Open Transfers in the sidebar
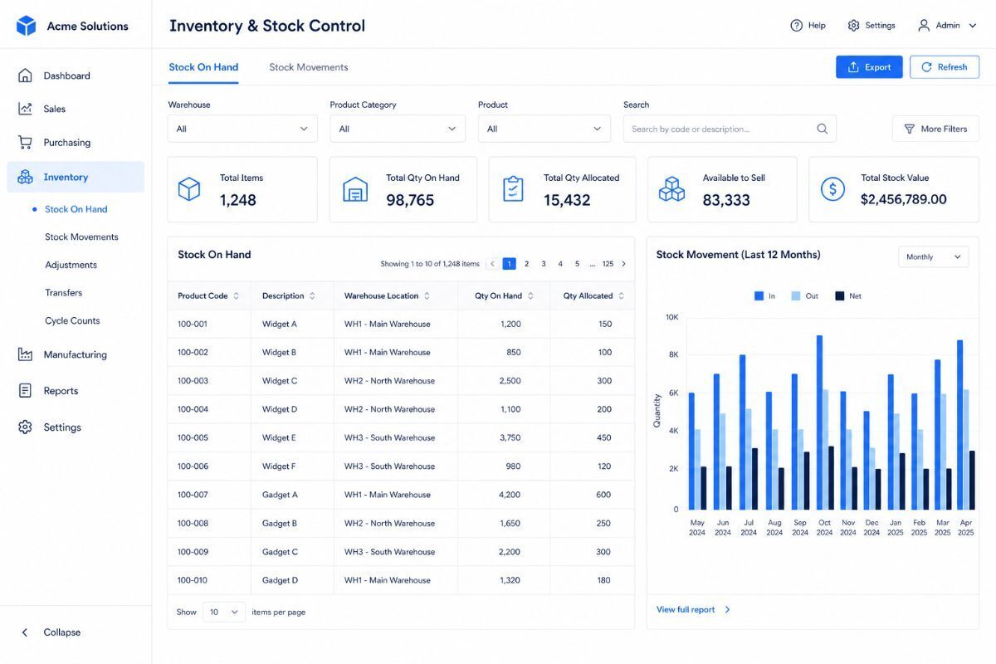 [x=63, y=292]
